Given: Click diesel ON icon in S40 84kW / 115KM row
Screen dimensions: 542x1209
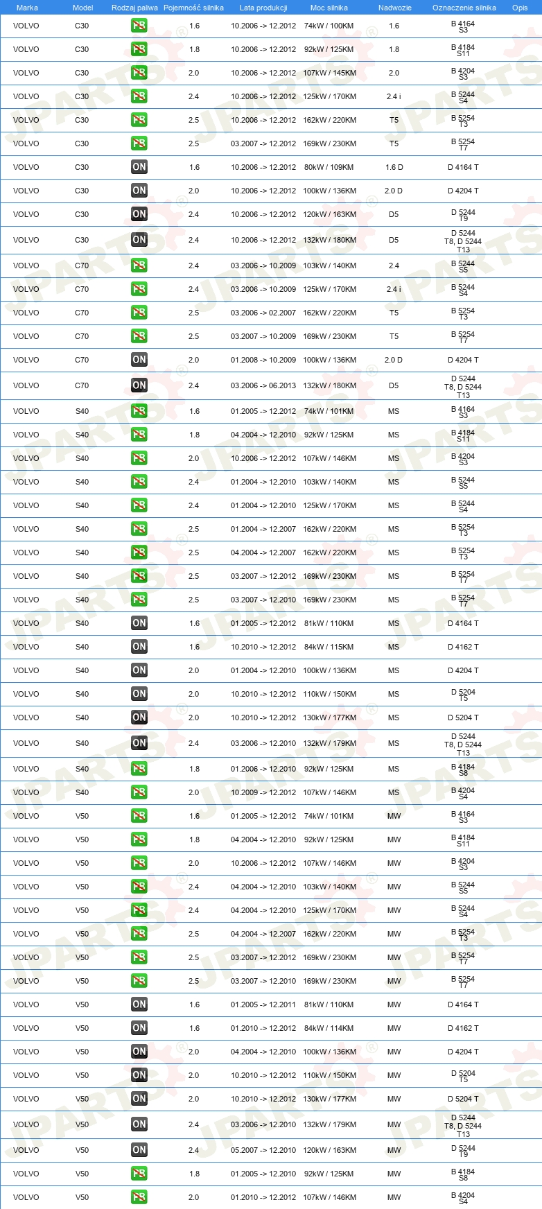Looking at the screenshot, I should 139,647.
